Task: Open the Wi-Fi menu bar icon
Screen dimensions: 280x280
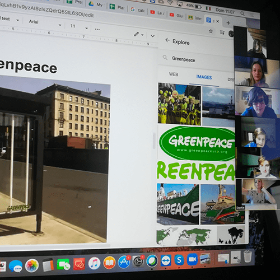Action: 170,3
